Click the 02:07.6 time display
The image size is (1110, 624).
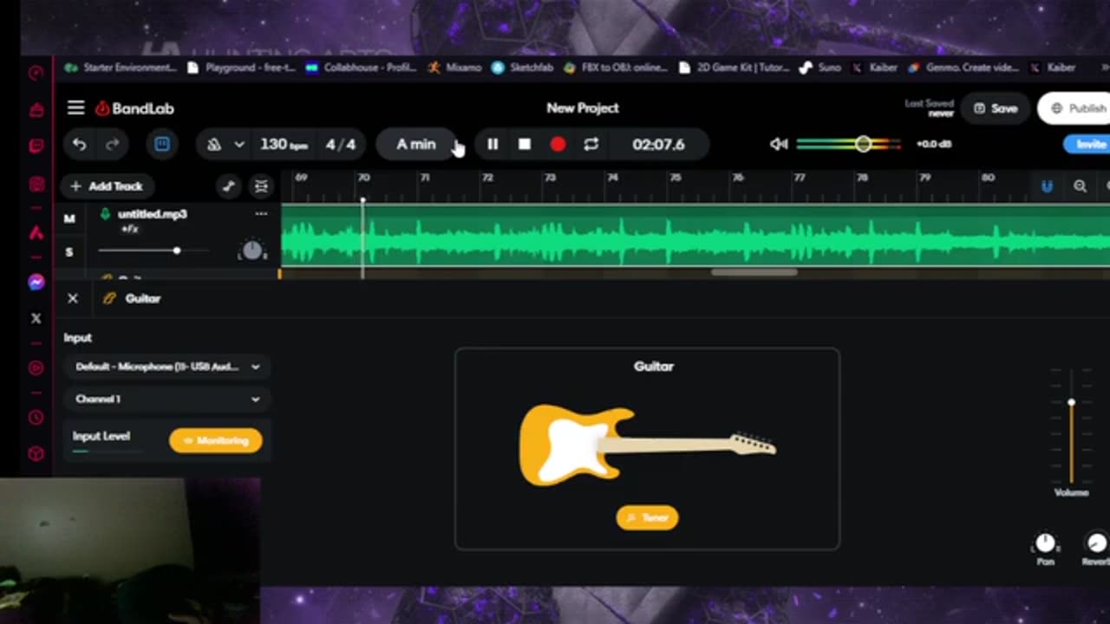point(658,145)
